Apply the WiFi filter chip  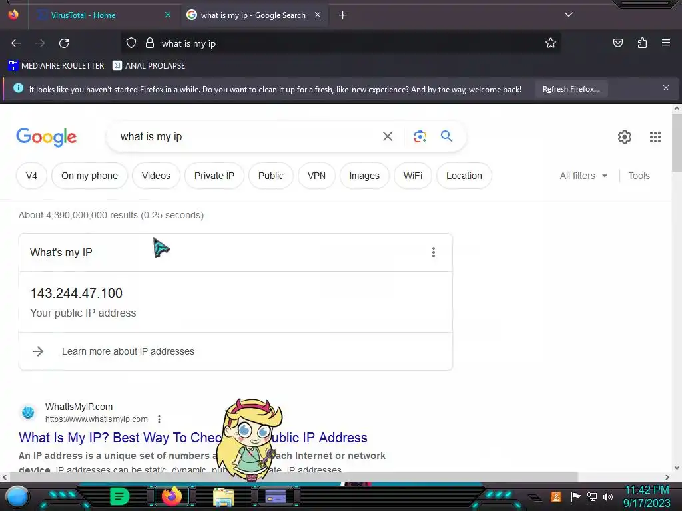click(413, 176)
